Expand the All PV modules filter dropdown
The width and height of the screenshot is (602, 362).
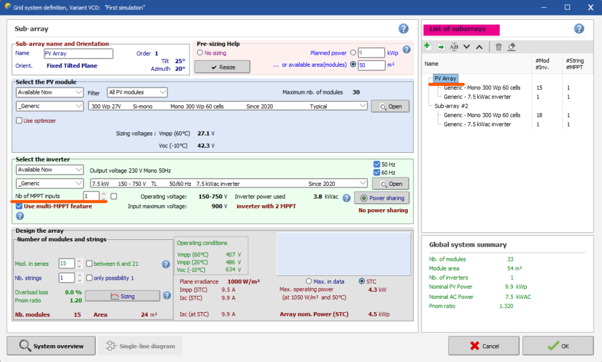[x=137, y=92]
